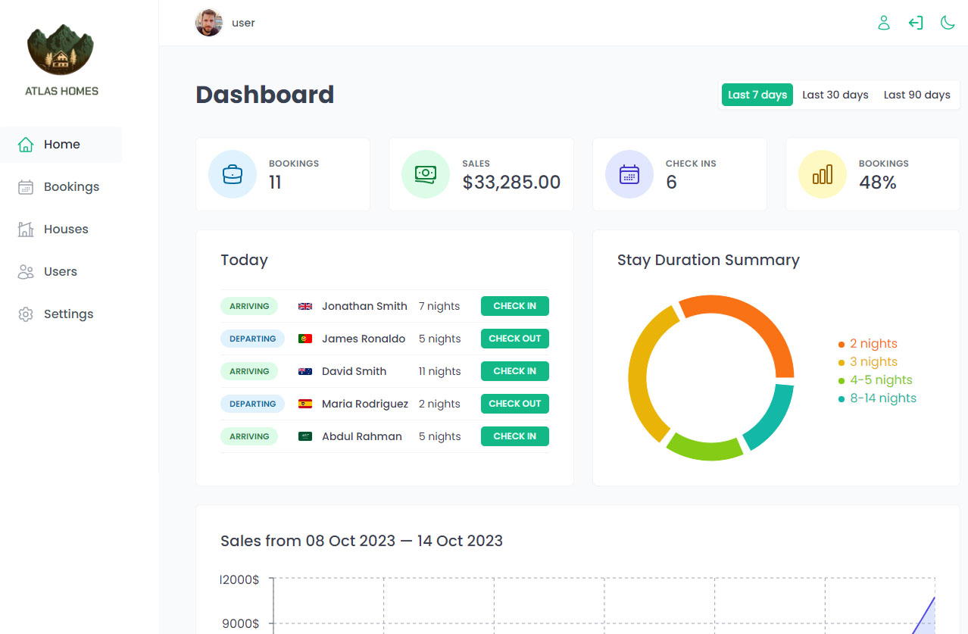Toggle dark mode with the moon icon
Screen dimensions: 968x634
coord(948,23)
